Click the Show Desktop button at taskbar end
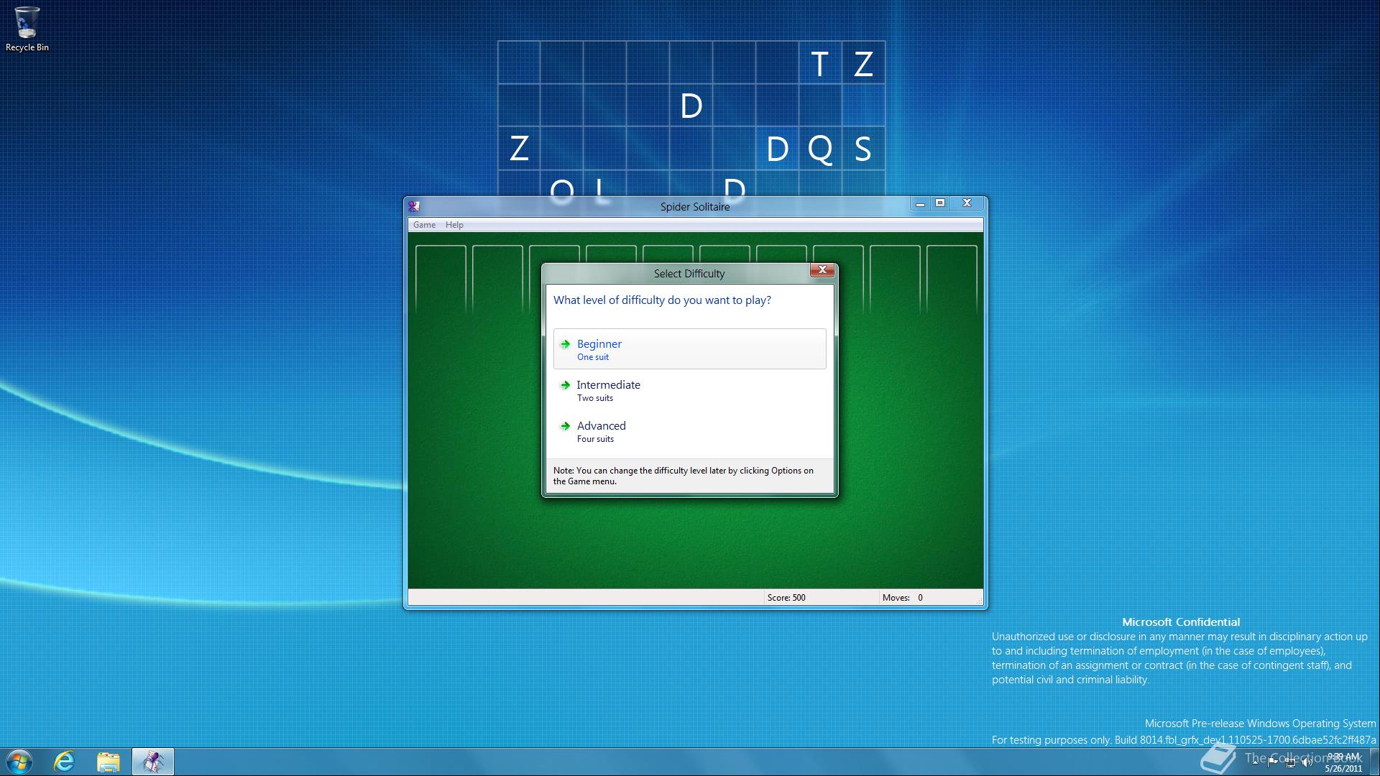Viewport: 1380px width, 776px height. point(1374,762)
